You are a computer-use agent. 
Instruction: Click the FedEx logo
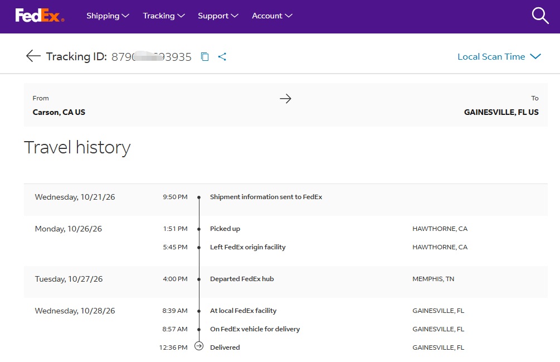[40, 16]
